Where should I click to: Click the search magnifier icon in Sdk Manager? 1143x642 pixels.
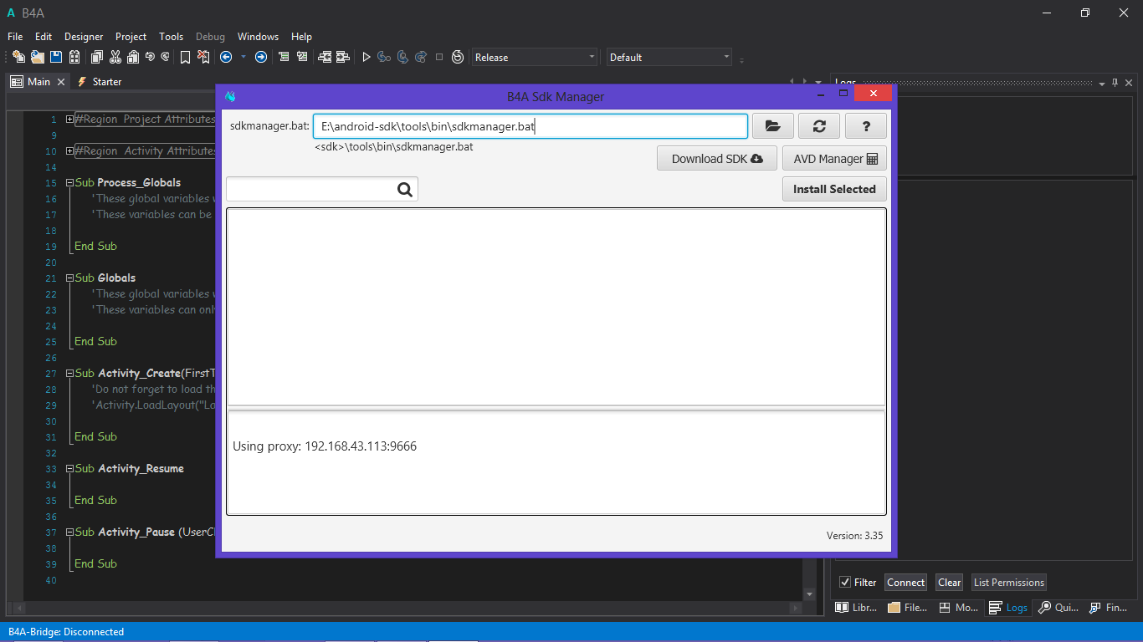(x=405, y=190)
